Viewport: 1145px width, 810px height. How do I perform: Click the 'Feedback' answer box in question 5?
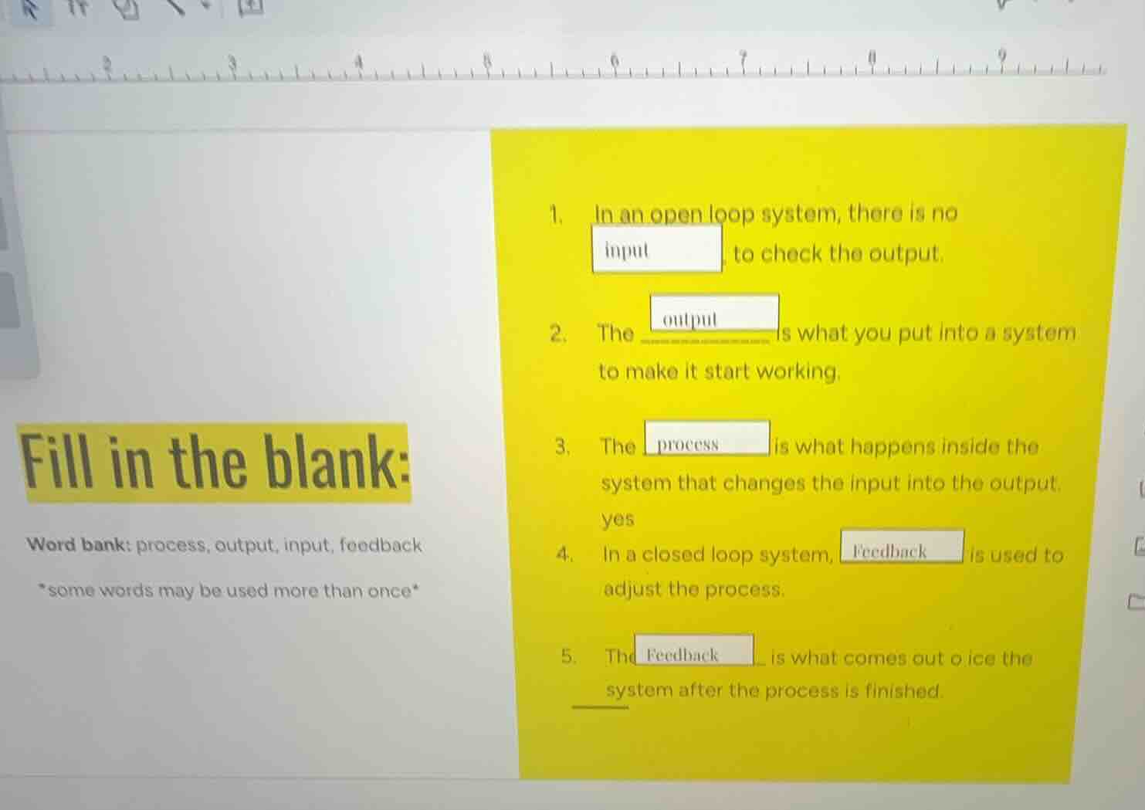tap(694, 653)
